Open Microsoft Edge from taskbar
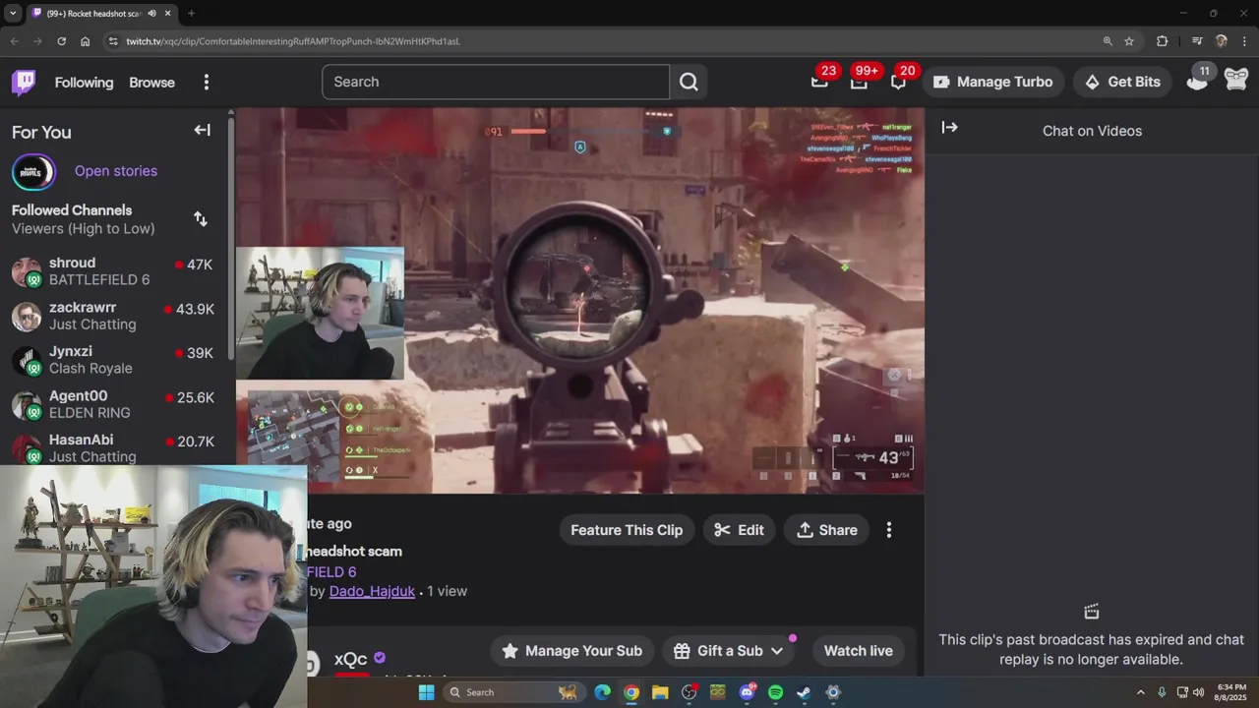1259x708 pixels. 602,692
